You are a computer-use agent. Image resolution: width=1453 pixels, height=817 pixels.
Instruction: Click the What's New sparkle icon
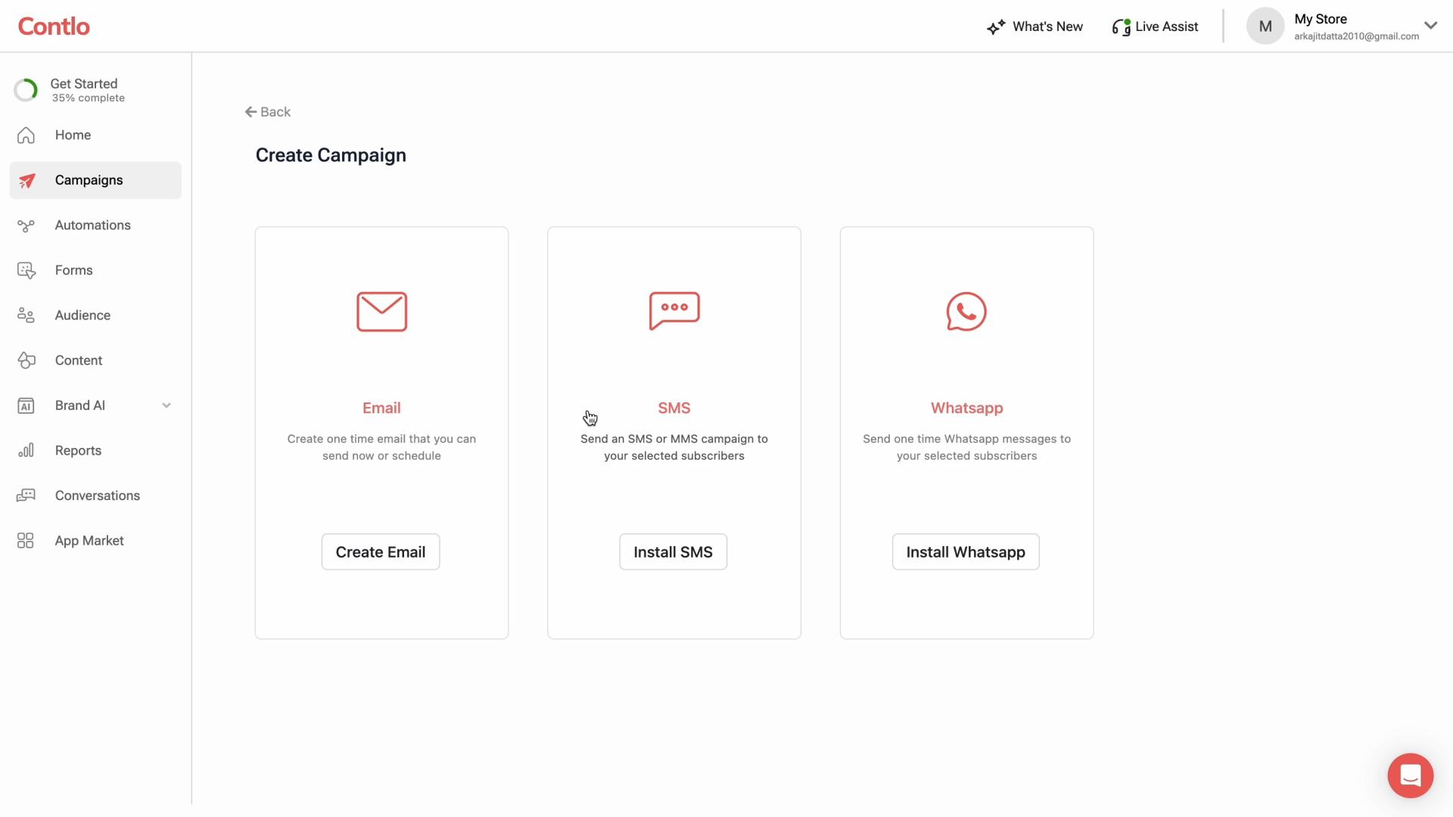click(x=996, y=27)
